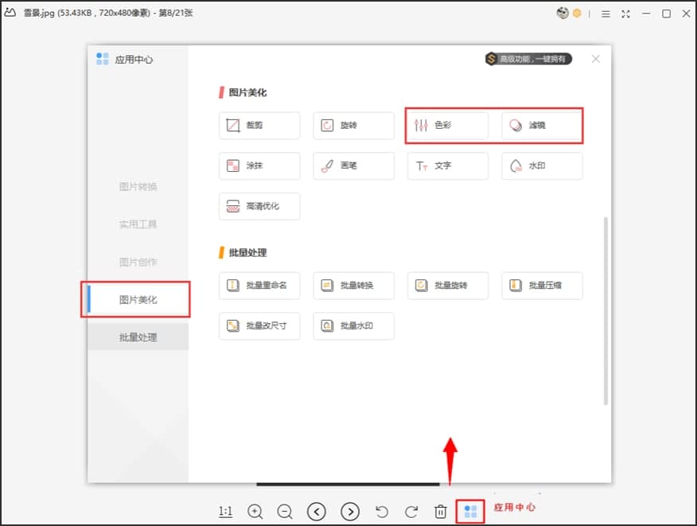Click the 批量处理 section heading in content
This screenshot has height=526, width=697.
[x=247, y=252]
